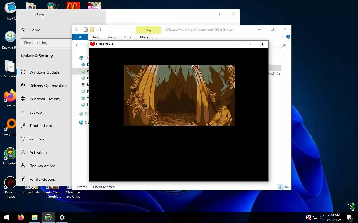
Task: Click the back arrow in Settings window
Action: [x=23, y=14]
